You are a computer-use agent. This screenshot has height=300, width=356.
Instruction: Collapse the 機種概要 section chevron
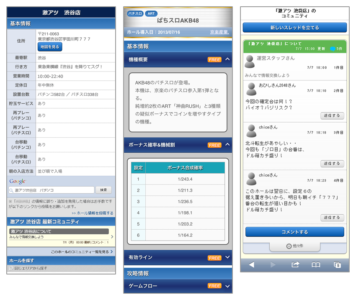pyautogui.click(x=227, y=59)
